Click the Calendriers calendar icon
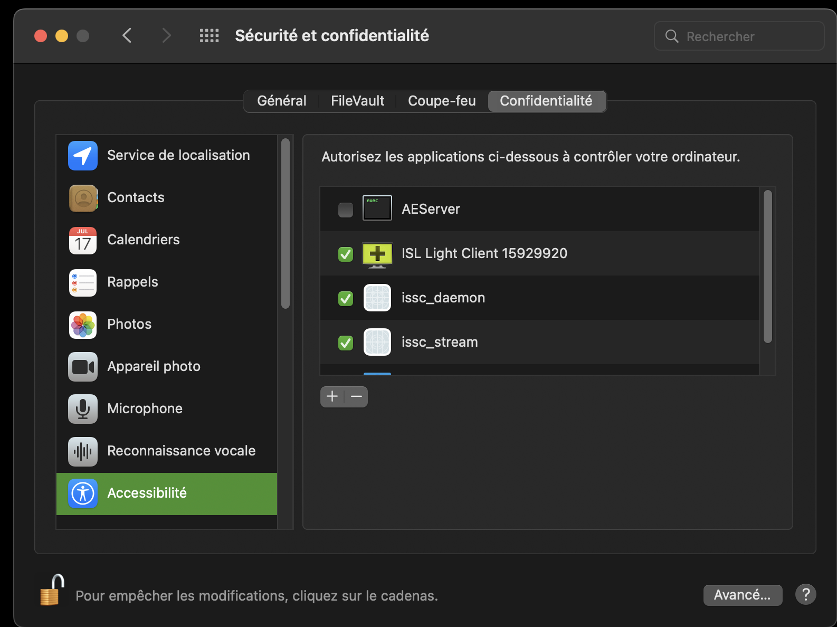Image resolution: width=837 pixels, height=627 pixels. [83, 240]
